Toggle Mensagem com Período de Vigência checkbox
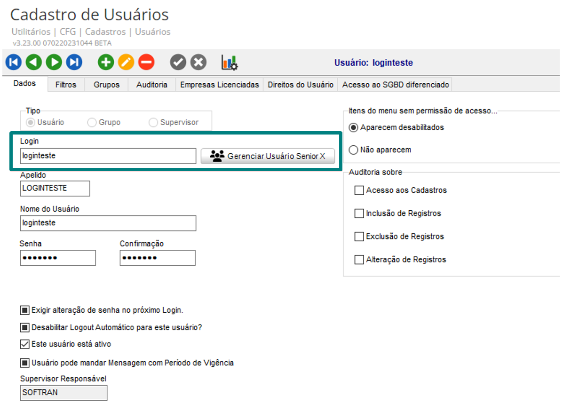563x412 pixels. click(x=25, y=363)
